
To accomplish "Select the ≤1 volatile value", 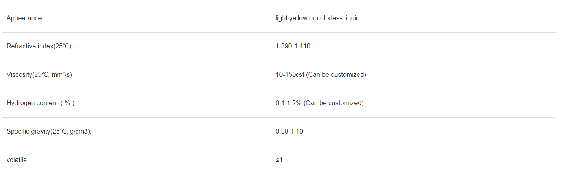I will point(279,160).
